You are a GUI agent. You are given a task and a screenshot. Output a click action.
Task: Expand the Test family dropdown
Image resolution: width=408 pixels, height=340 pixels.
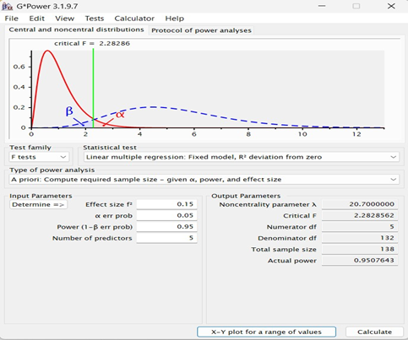tap(39, 157)
